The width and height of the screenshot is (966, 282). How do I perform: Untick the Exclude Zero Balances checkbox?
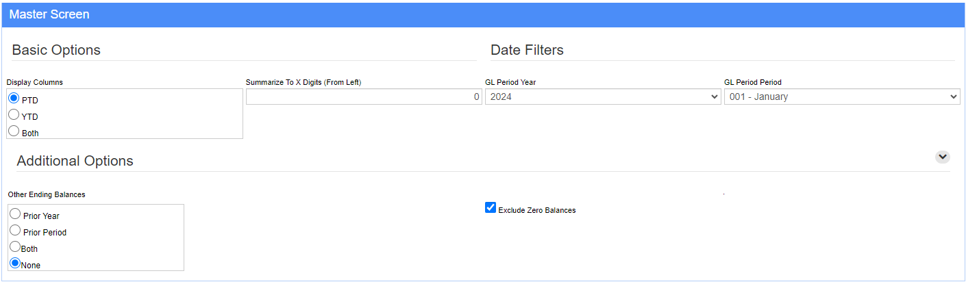(491, 207)
